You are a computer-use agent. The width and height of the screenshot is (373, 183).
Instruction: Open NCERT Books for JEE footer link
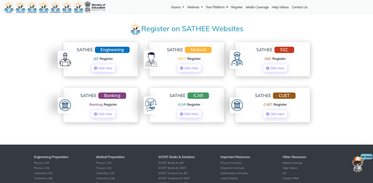pyautogui.click(x=171, y=163)
